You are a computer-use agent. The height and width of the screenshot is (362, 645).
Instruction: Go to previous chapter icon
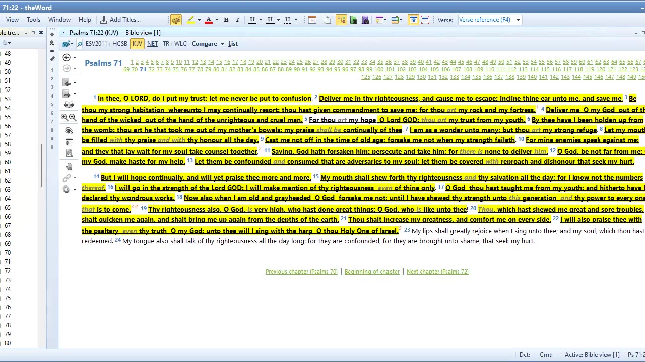[67, 83]
